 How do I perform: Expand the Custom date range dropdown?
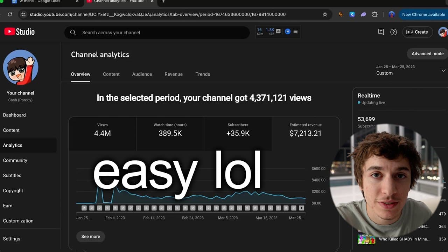tap(410, 70)
